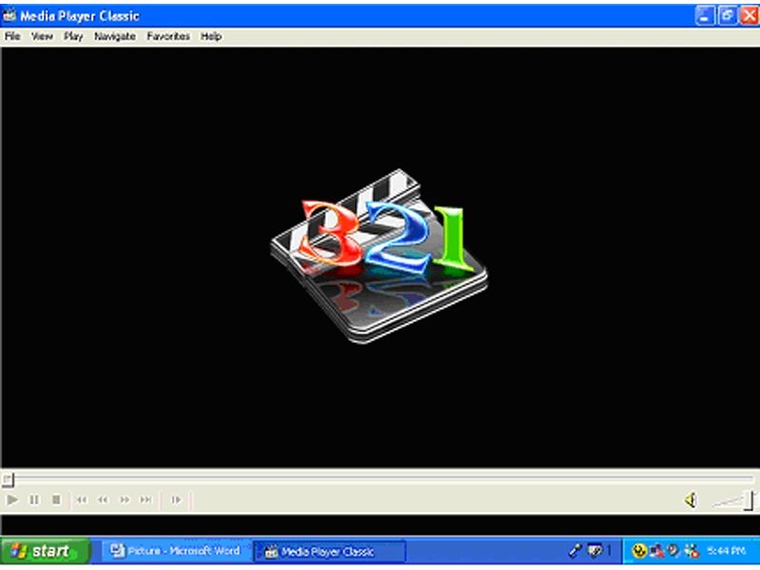Expand the Play menu

click(x=73, y=36)
